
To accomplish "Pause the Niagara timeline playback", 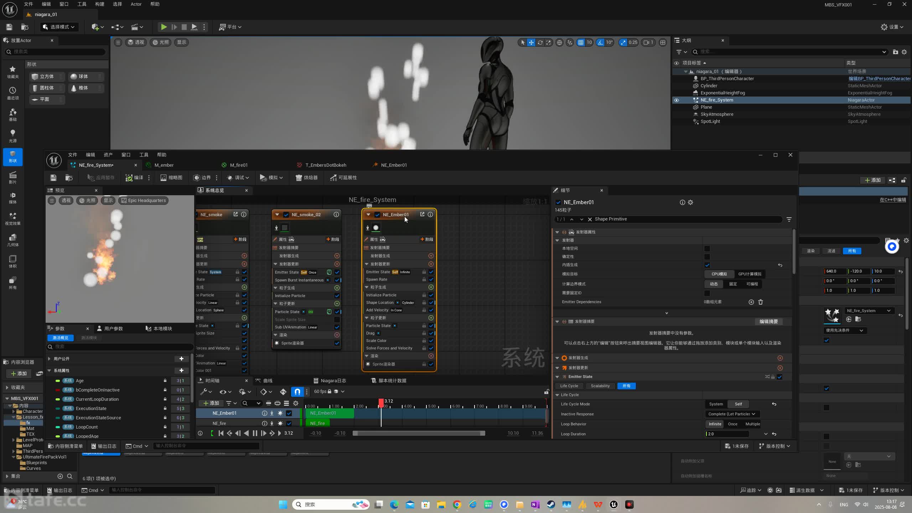I will [255, 433].
